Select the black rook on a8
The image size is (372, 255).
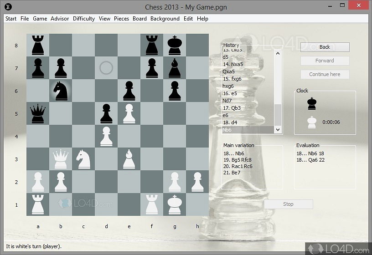(x=38, y=45)
